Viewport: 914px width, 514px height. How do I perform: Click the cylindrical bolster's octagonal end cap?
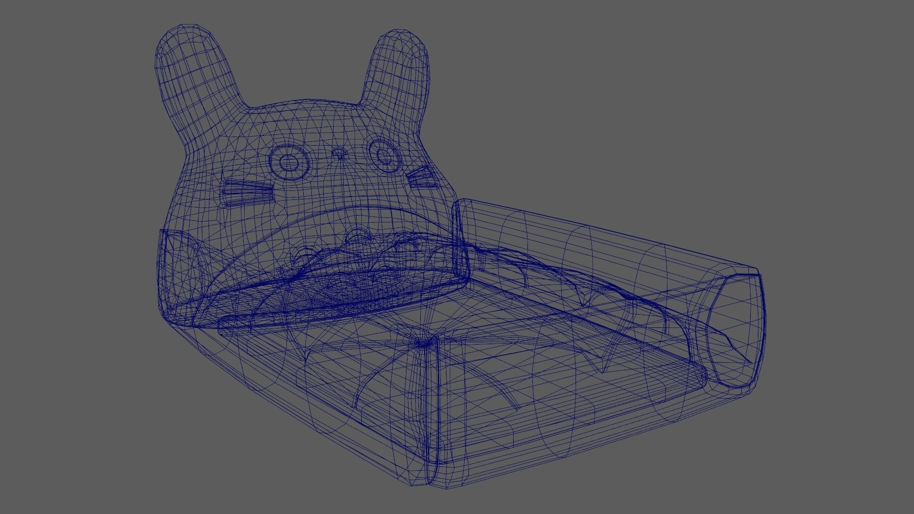pyautogui.click(x=737, y=331)
